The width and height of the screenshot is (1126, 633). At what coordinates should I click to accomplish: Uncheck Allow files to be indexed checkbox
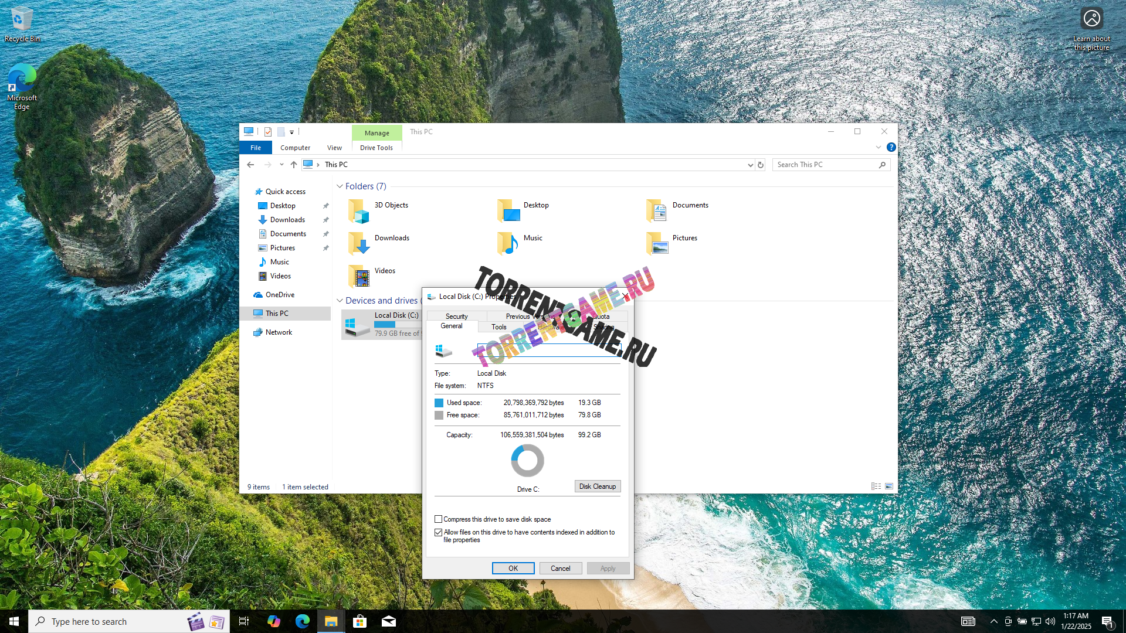438,532
